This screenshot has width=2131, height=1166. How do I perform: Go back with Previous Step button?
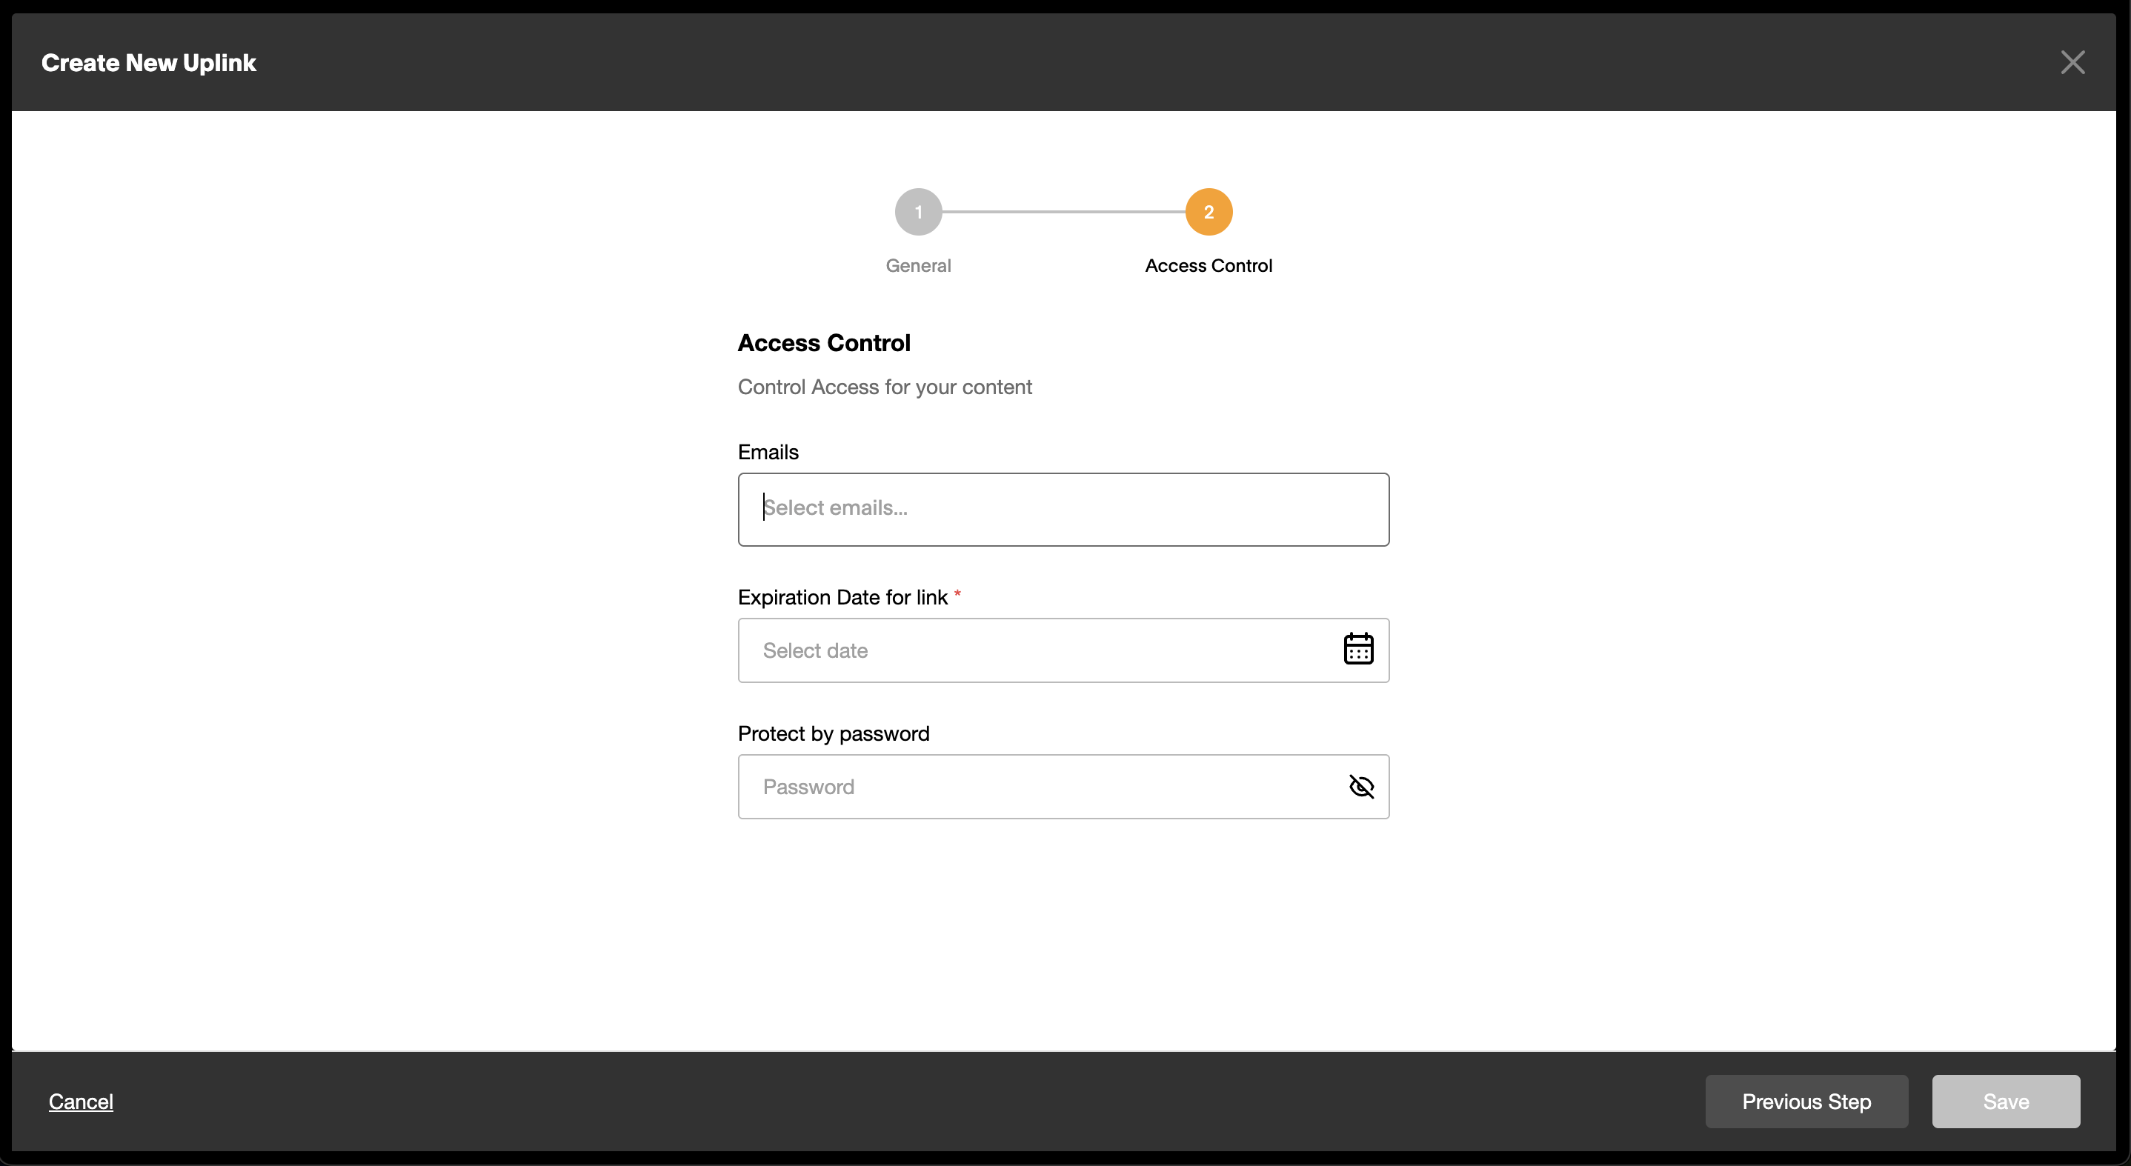coord(1806,1102)
